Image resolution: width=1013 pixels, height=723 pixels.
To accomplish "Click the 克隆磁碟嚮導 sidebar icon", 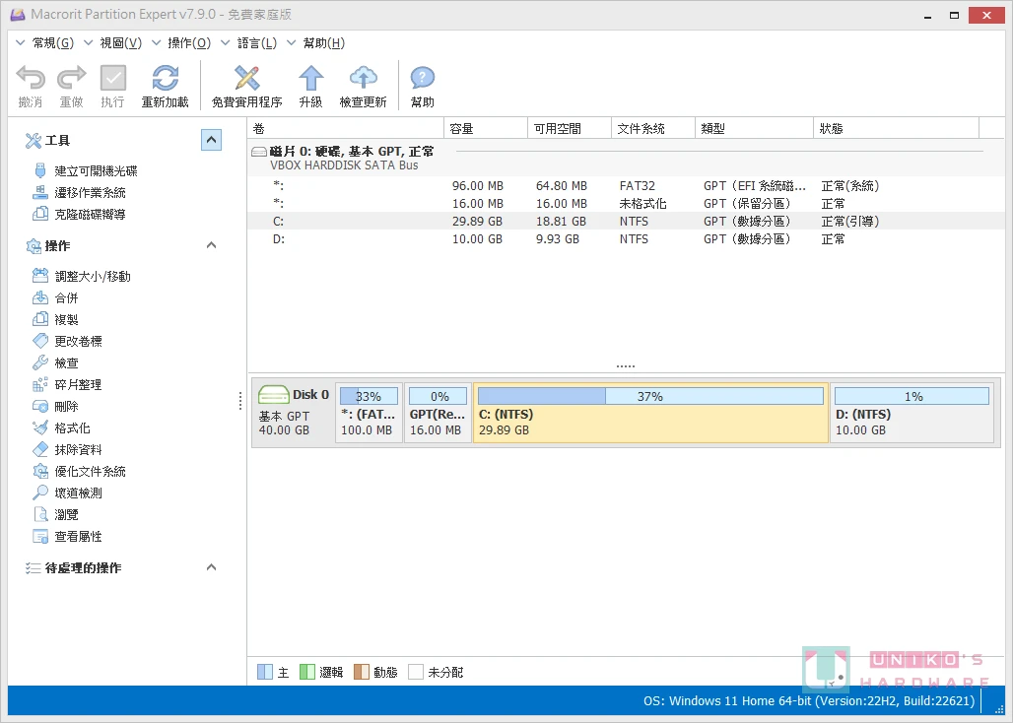I will click(x=40, y=214).
